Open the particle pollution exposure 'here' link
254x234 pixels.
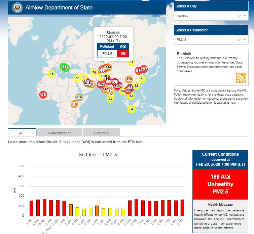(233, 103)
